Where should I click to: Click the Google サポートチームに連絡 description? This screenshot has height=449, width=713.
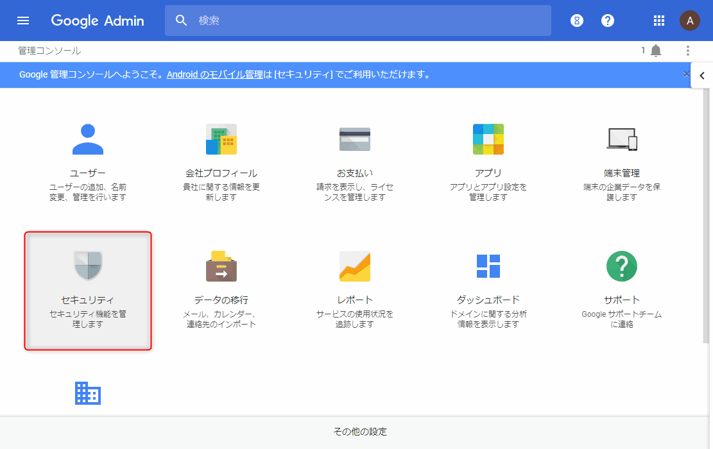[x=622, y=319]
